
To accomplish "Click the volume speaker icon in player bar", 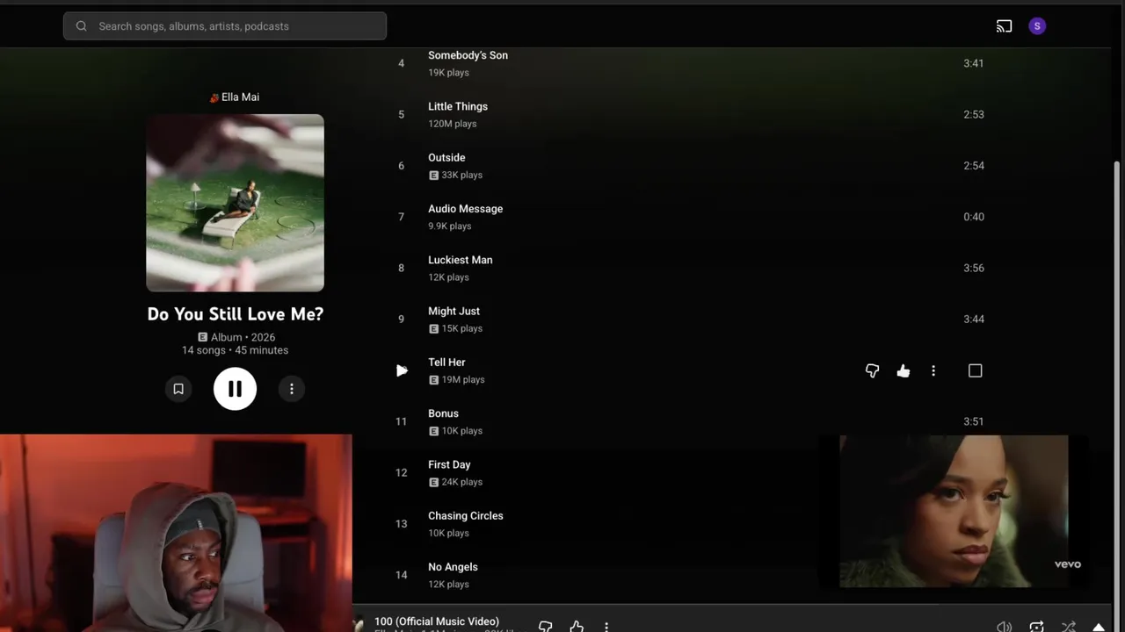I will point(1004,627).
